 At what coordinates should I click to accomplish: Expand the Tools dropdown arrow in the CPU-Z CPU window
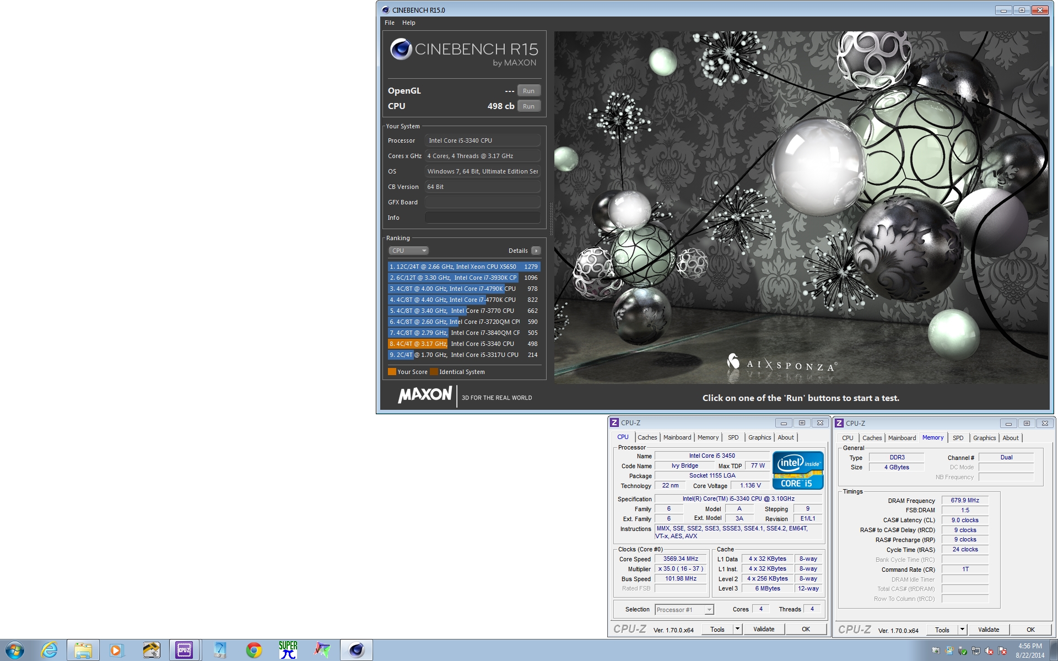pos(737,629)
